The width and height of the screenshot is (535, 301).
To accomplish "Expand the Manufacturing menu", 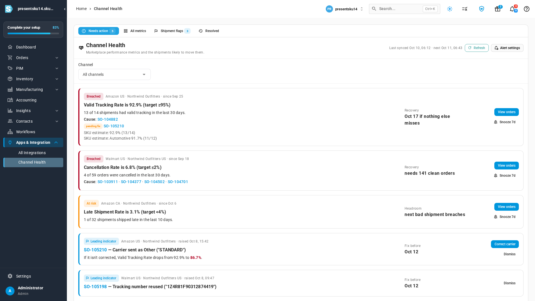I will click(33, 89).
